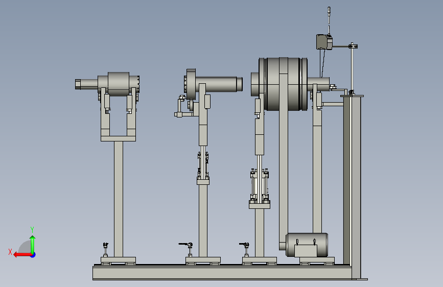This screenshot has height=287, width=443.
Task: Click the blue Z axis dot on the triad
Action: 33,255
